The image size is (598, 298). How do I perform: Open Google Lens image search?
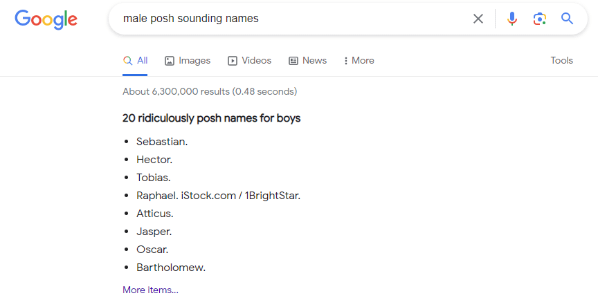540,19
